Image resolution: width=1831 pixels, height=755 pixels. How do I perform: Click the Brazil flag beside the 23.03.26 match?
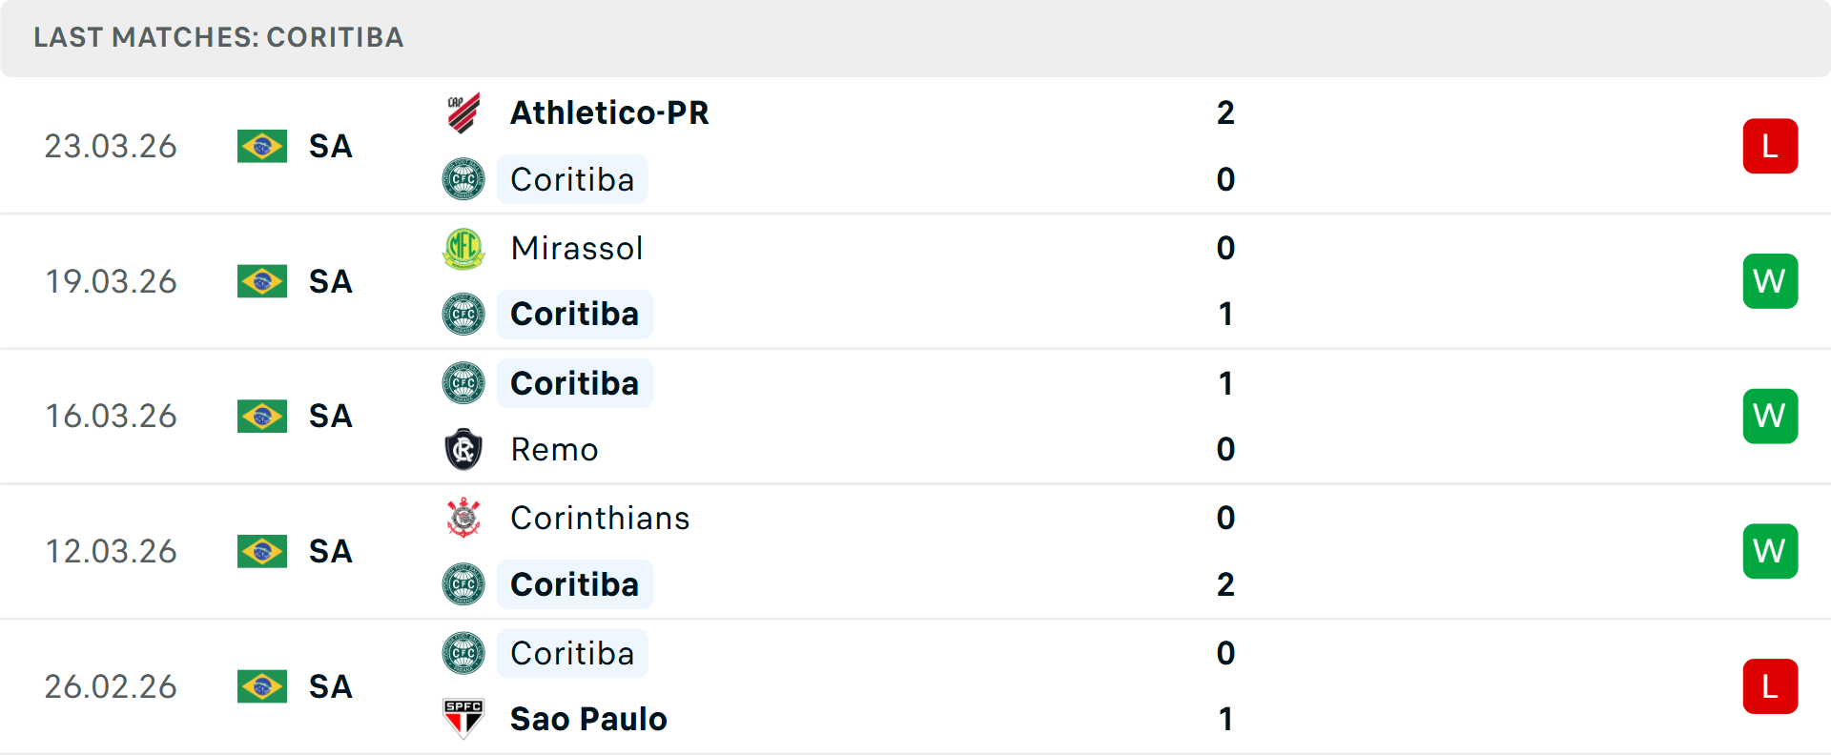262,146
